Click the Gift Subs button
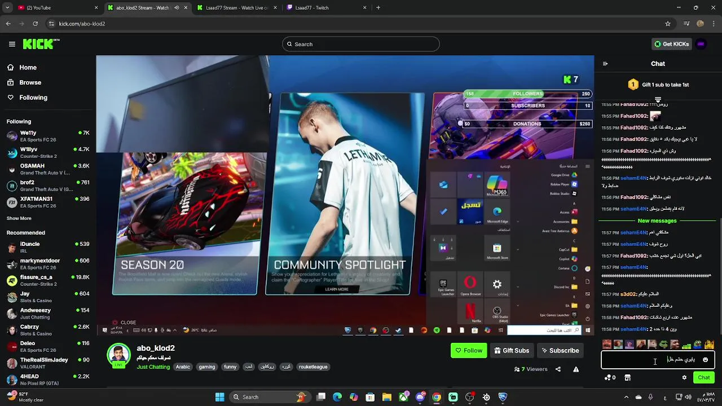Screen dimensions: 722x406 pos(512,351)
